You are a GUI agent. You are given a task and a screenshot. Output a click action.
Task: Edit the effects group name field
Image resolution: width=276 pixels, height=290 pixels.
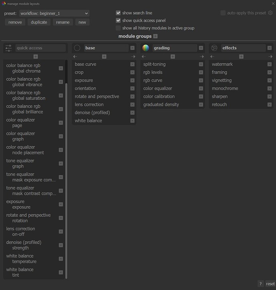[243, 48]
